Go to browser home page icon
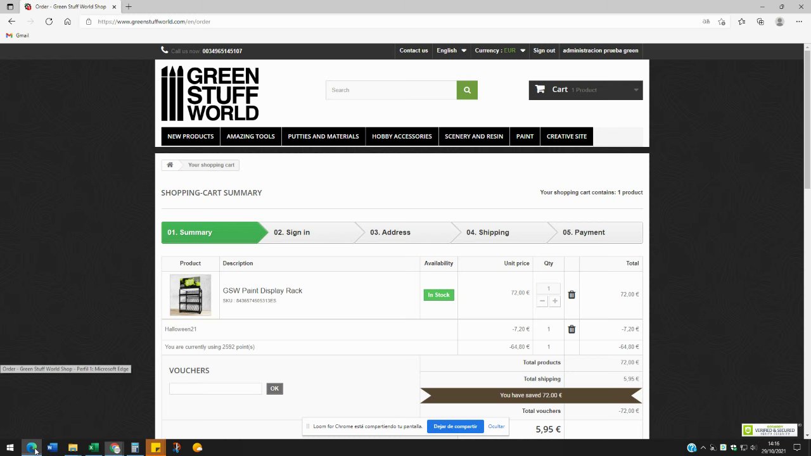 coord(67,22)
